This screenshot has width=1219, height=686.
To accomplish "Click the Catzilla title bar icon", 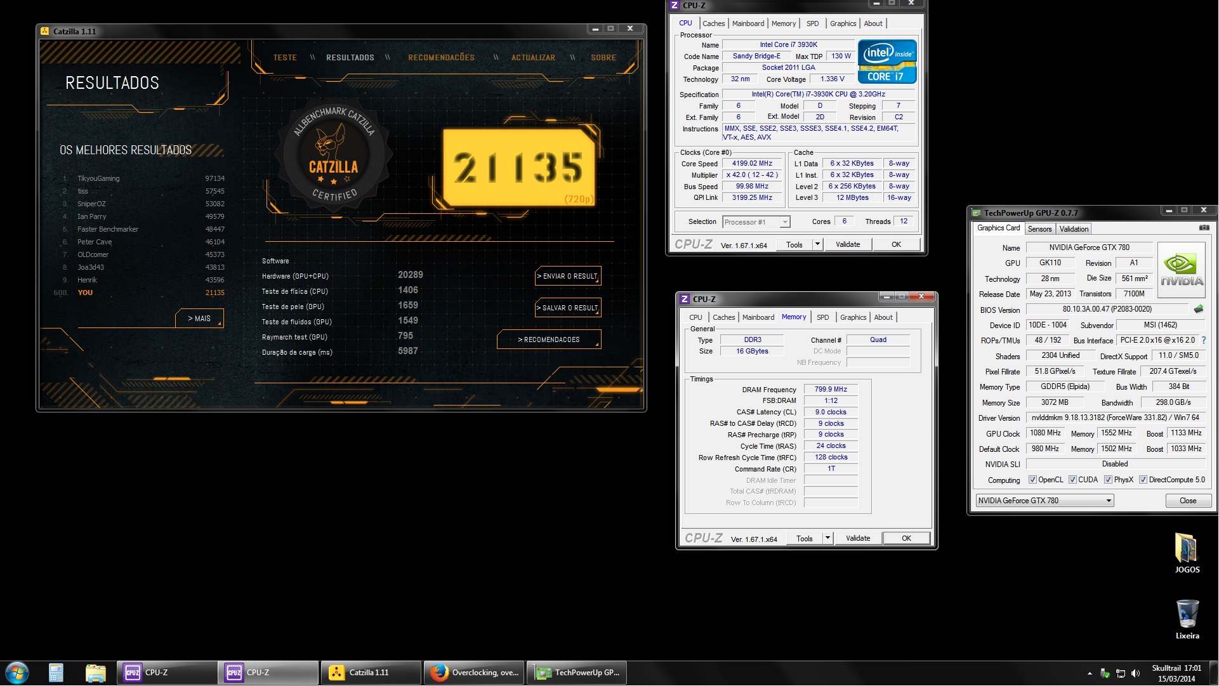I will point(44,30).
